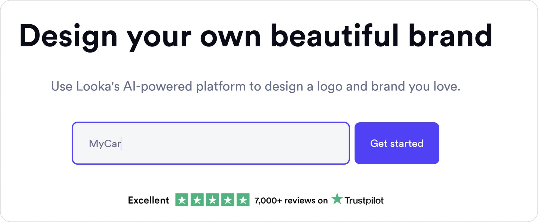Click the word Looka's in the subtitle
The image size is (538, 222).
98,86
